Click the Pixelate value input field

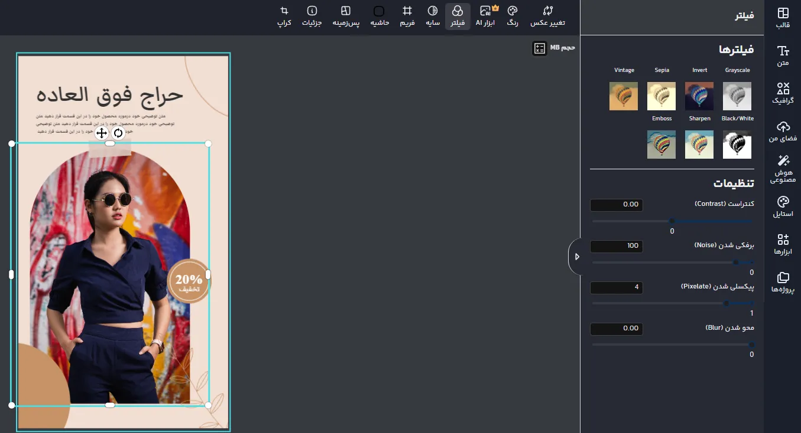(617, 287)
